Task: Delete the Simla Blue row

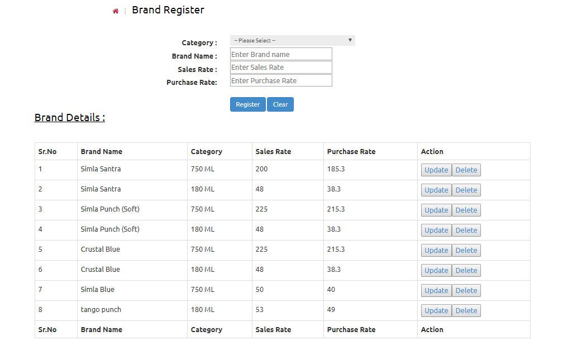Action: [466, 291]
